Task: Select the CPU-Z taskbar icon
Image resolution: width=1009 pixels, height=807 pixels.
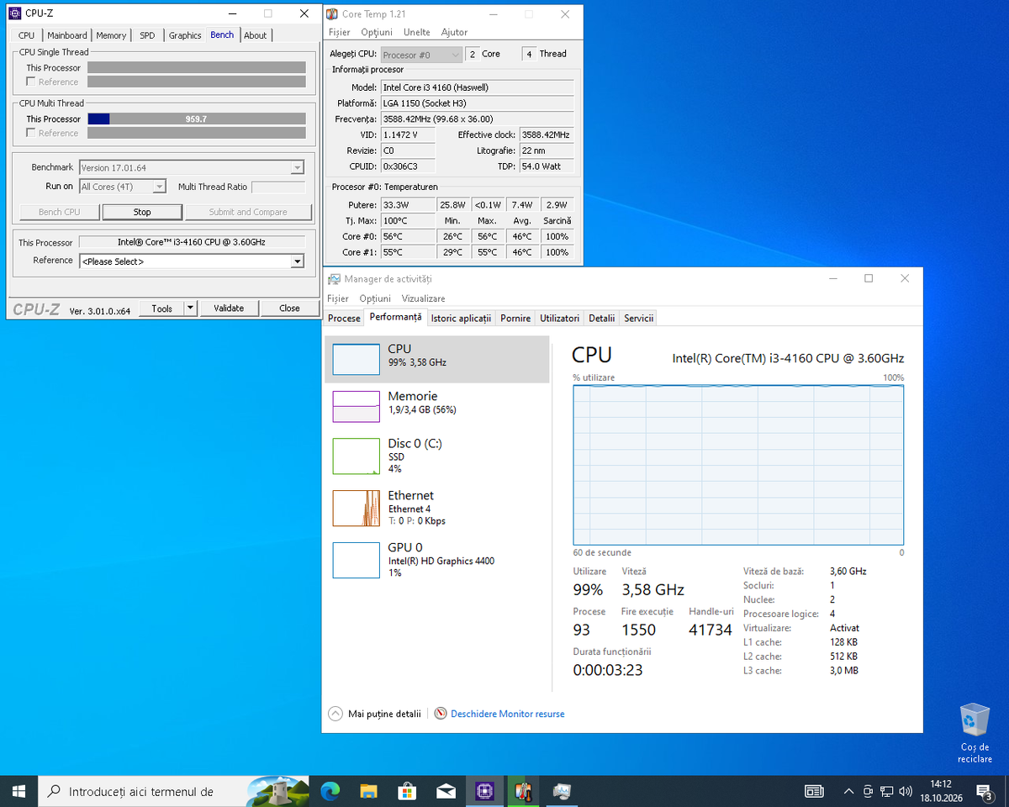Action: click(x=484, y=791)
